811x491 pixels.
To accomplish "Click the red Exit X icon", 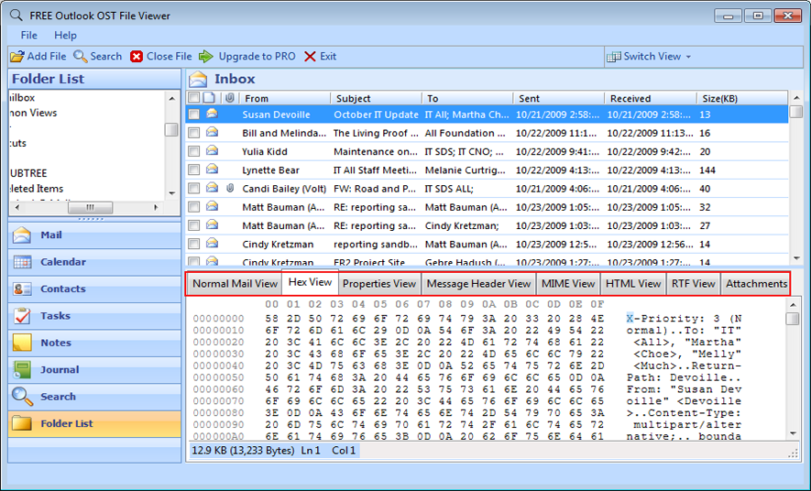I will [310, 56].
